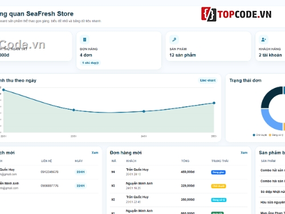Click the Trạng thái đơn heading

pyautogui.click(x=245, y=80)
